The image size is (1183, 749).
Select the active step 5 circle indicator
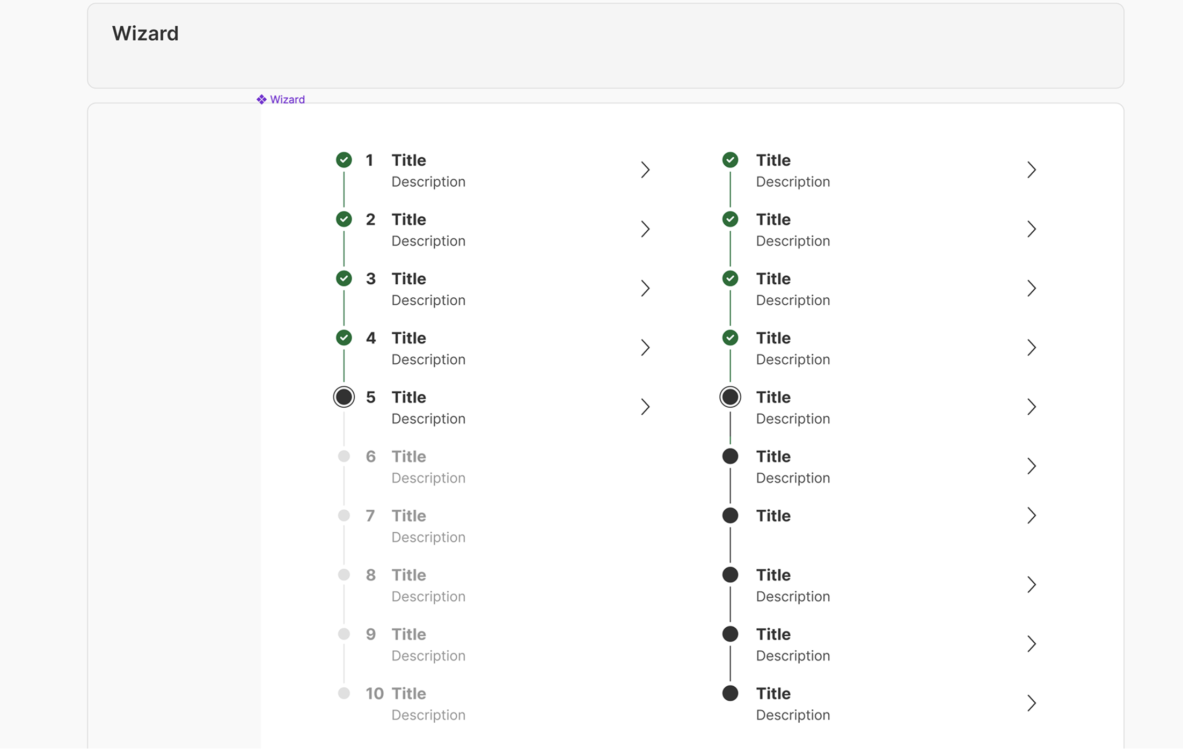click(344, 396)
